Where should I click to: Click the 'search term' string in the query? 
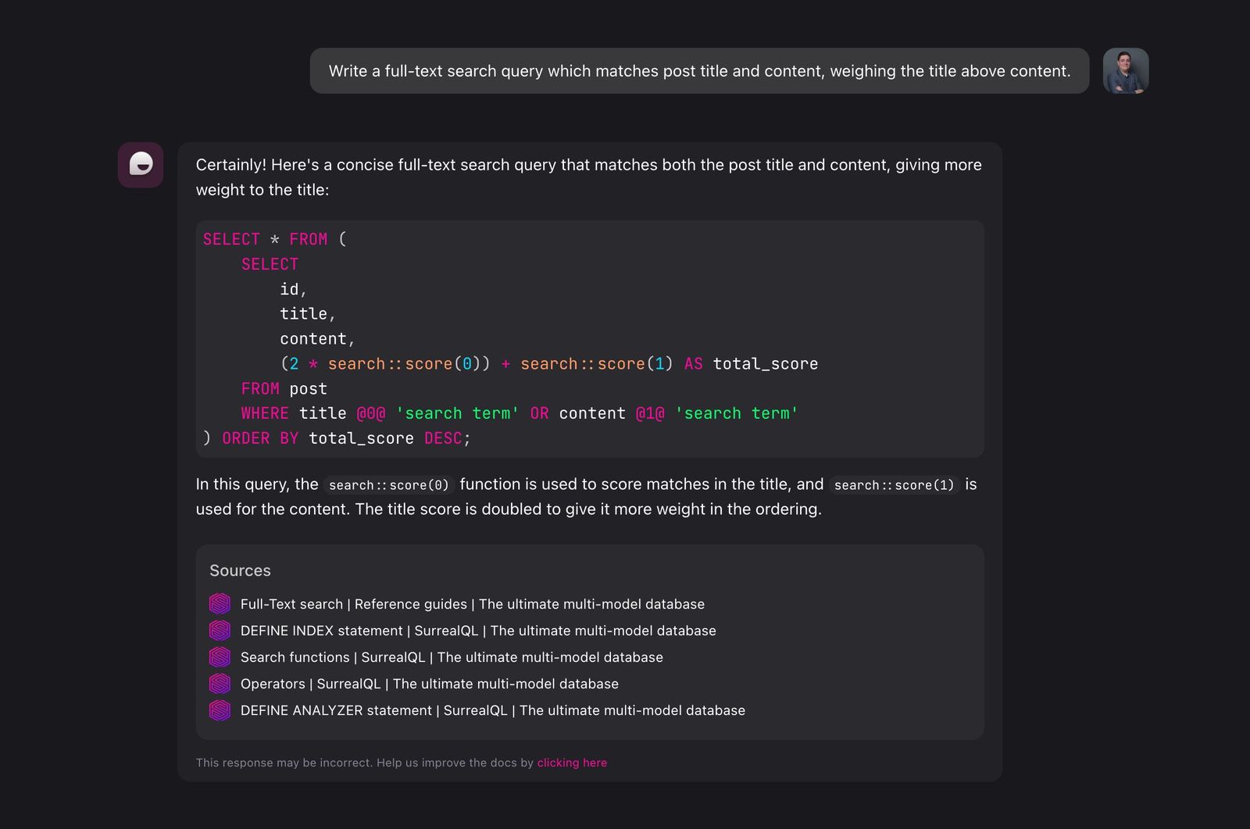click(457, 413)
